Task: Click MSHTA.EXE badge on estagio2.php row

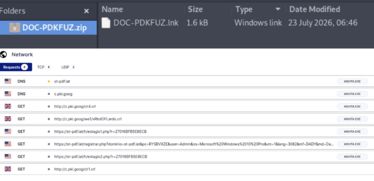Action: point(352,156)
